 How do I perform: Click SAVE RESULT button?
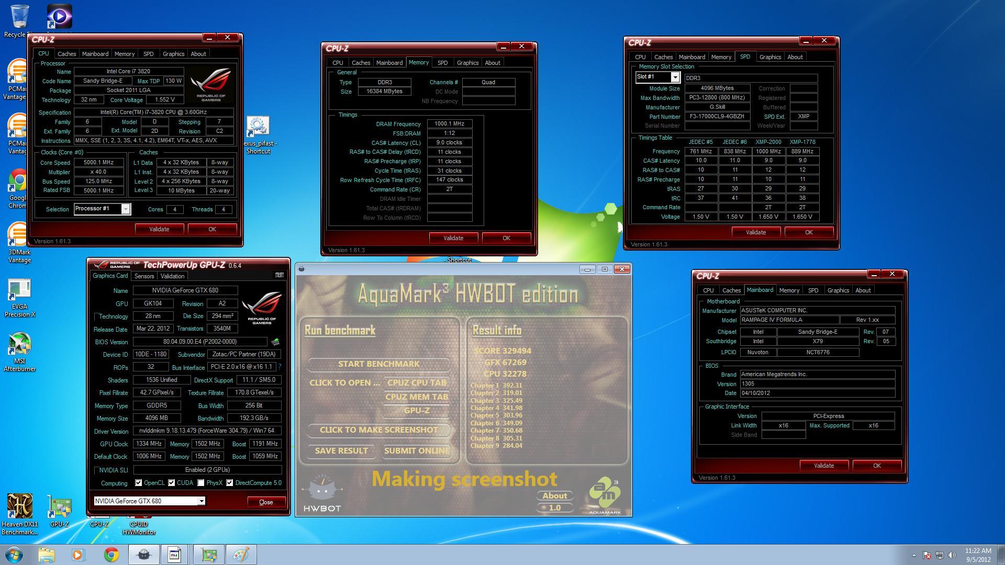tap(341, 451)
